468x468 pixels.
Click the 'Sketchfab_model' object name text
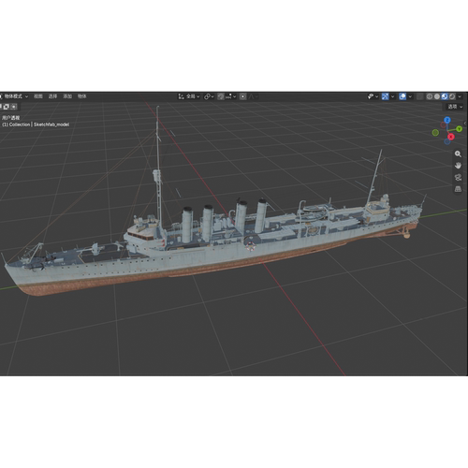tap(51, 124)
